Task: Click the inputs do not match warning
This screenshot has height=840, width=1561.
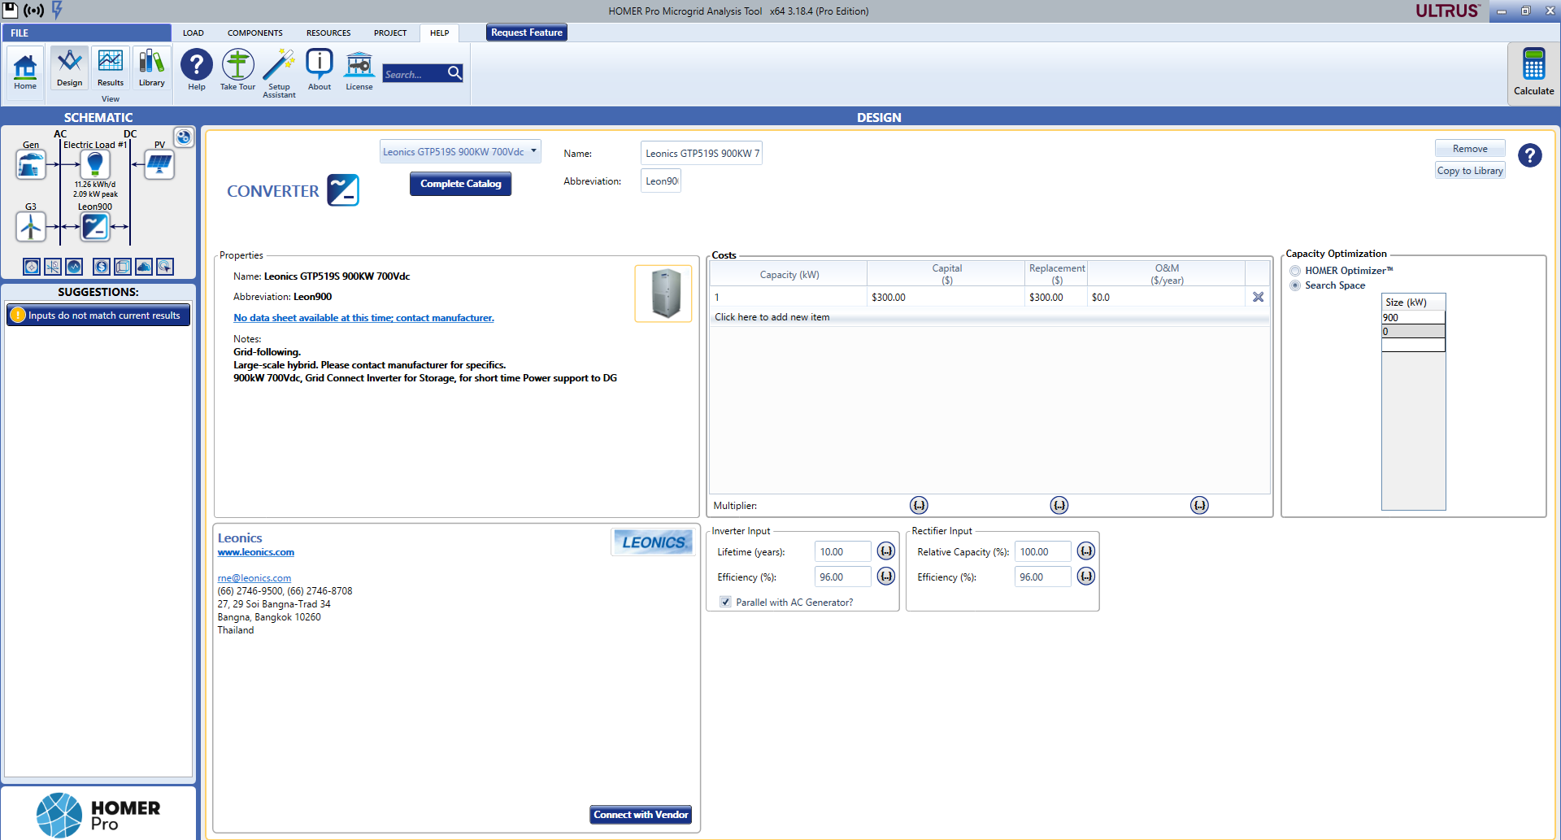Action: pyautogui.click(x=98, y=316)
